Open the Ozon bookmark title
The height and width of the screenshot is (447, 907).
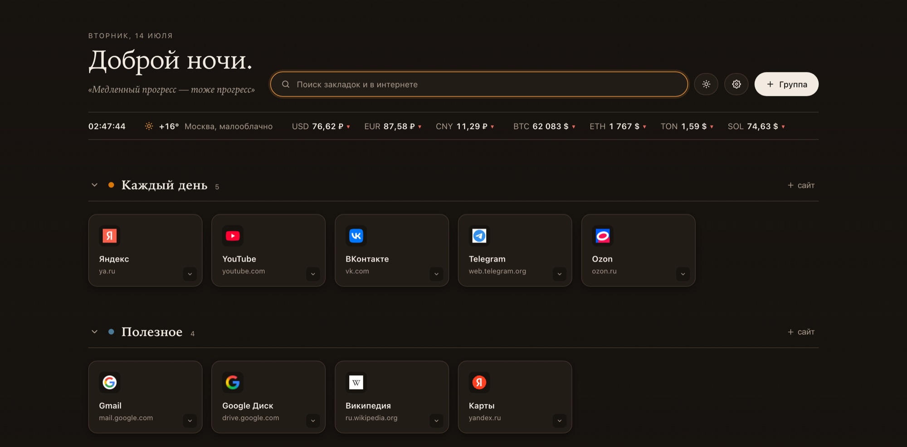tap(602, 259)
